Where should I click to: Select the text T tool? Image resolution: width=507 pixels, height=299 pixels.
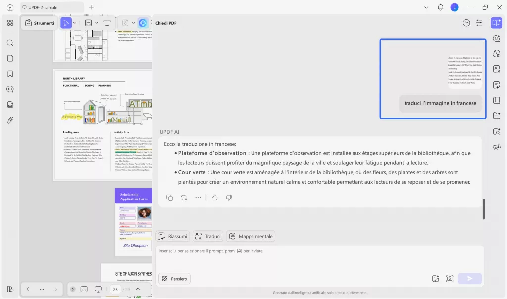[107, 23]
